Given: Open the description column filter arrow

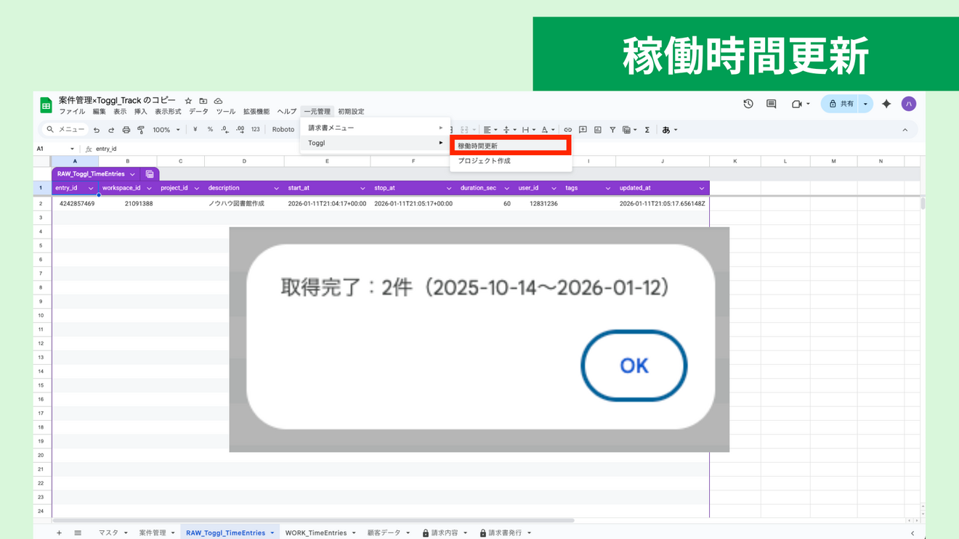Looking at the screenshot, I should click(x=276, y=189).
